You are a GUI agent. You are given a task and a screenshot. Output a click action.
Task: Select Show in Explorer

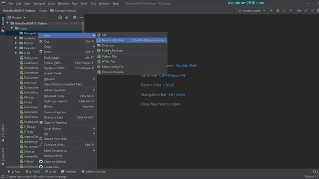click(x=67, y=112)
